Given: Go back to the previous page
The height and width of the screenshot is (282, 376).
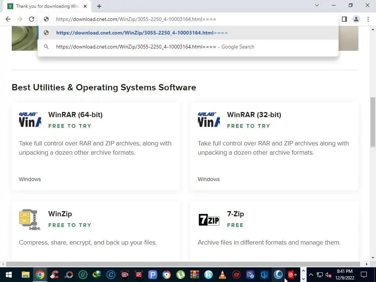Looking at the screenshot, I should [8, 19].
